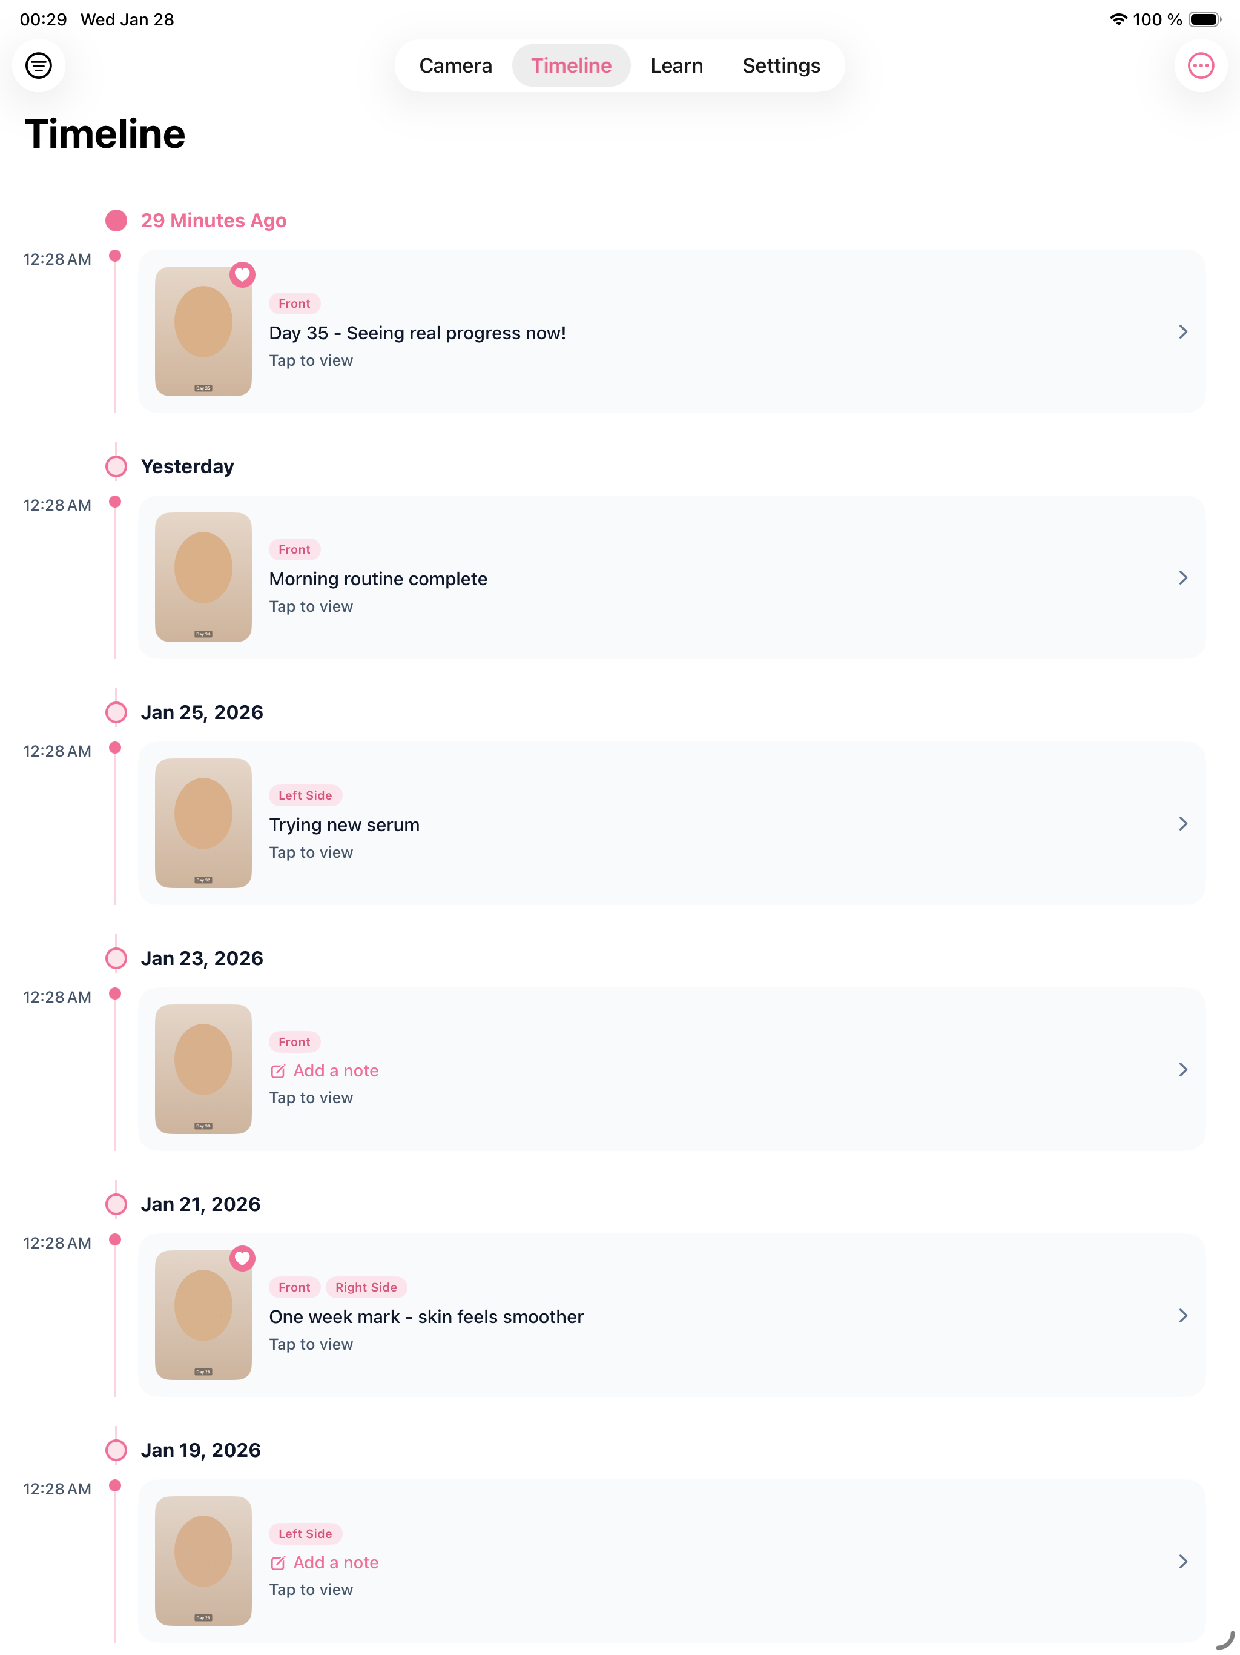
Task: Open the Settings tab
Action: pyautogui.click(x=781, y=66)
